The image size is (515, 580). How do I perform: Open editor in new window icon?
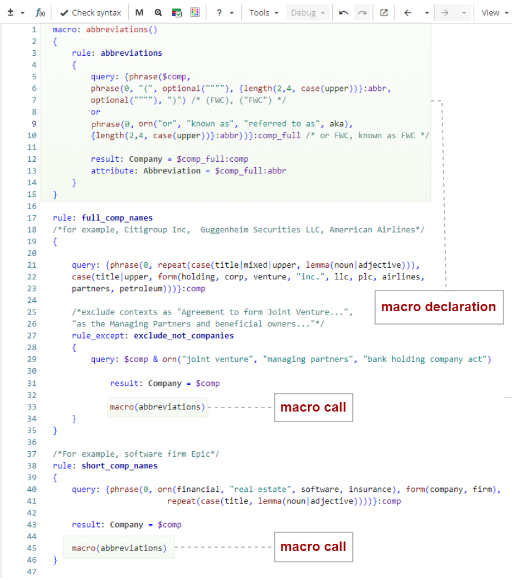tap(383, 12)
